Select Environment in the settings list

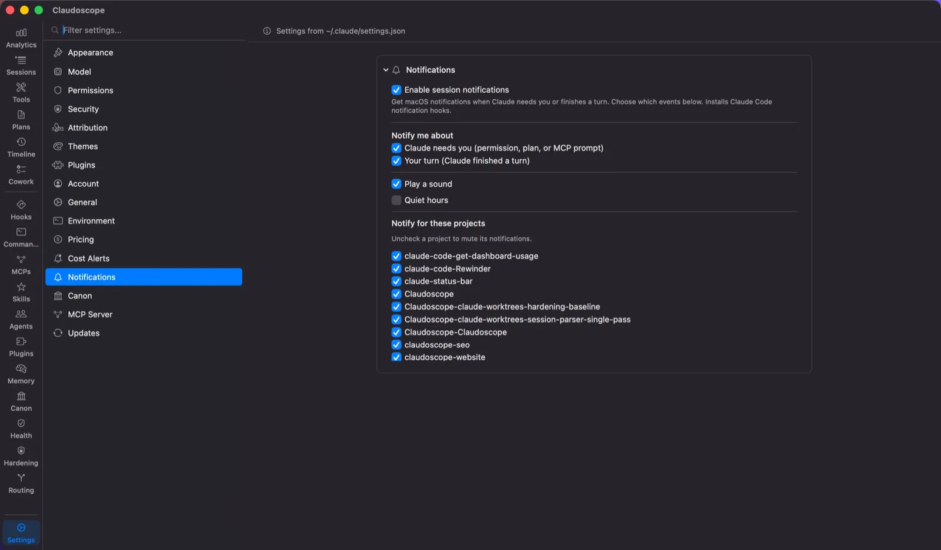[x=144, y=221]
